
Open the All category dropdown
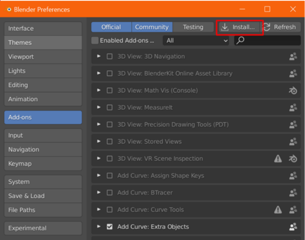pos(196,41)
